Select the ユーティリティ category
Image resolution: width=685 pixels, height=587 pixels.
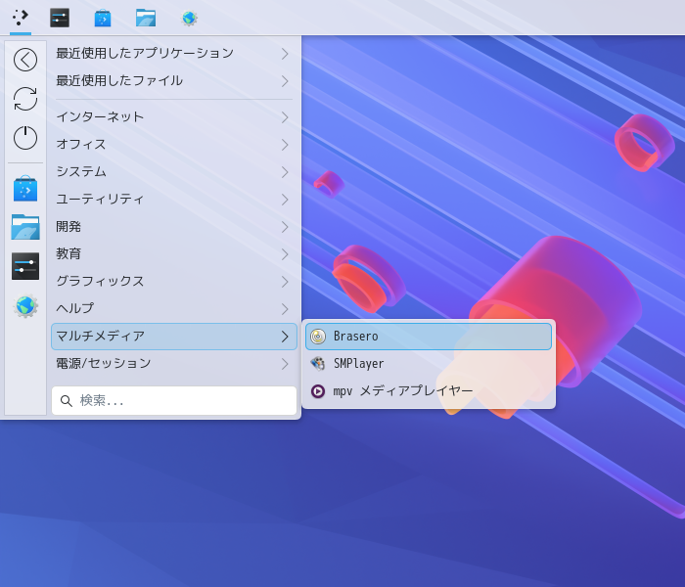(x=174, y=200)
